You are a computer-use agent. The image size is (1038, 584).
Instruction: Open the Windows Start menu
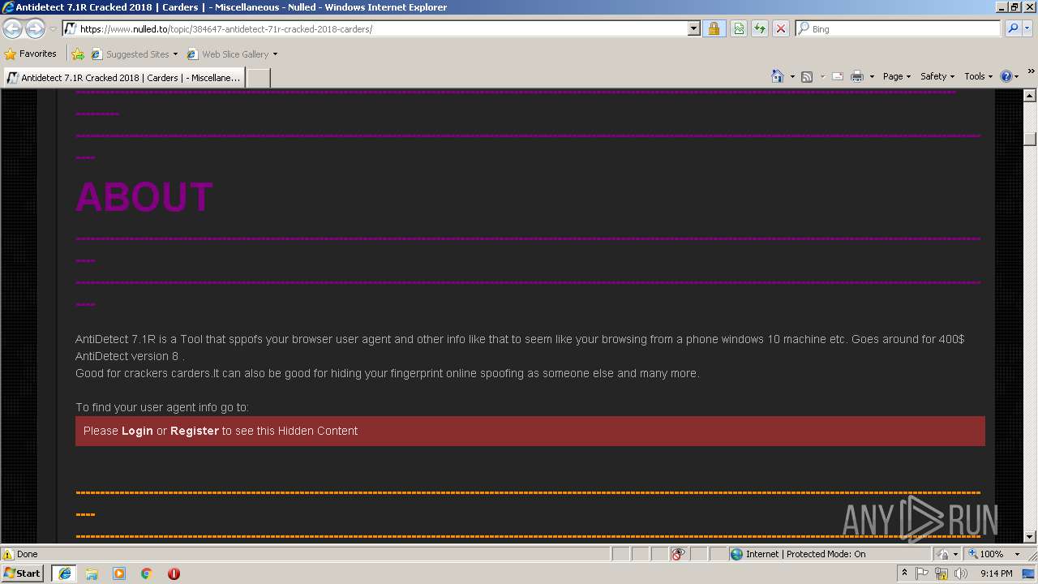click(23, 573)
